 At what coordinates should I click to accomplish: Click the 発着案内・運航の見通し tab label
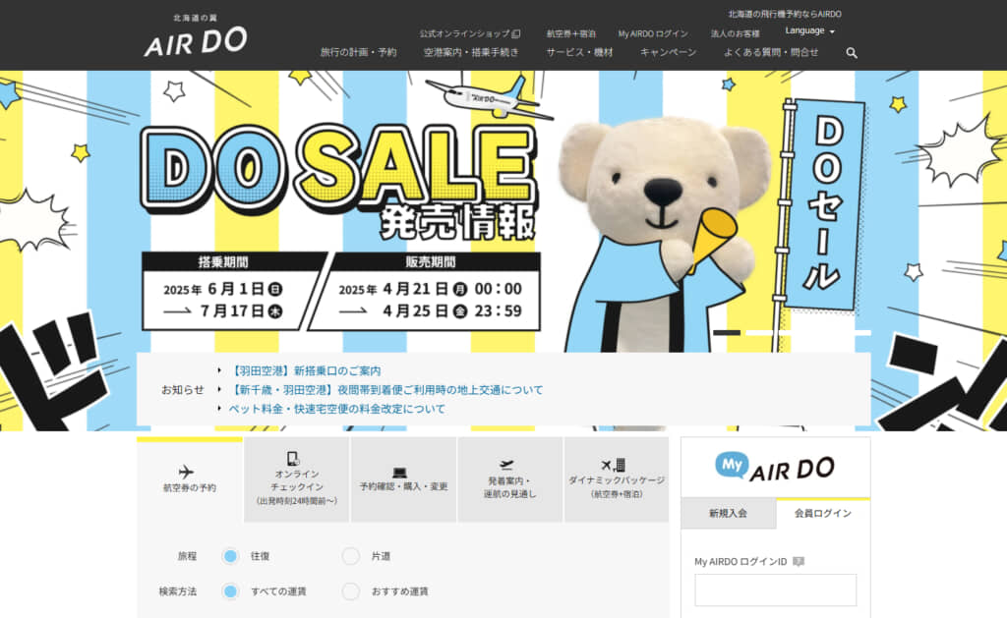(510, 487)
